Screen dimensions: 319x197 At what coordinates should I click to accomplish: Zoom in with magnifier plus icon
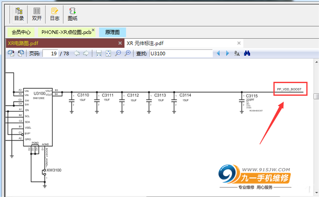(x=128, y=54)
